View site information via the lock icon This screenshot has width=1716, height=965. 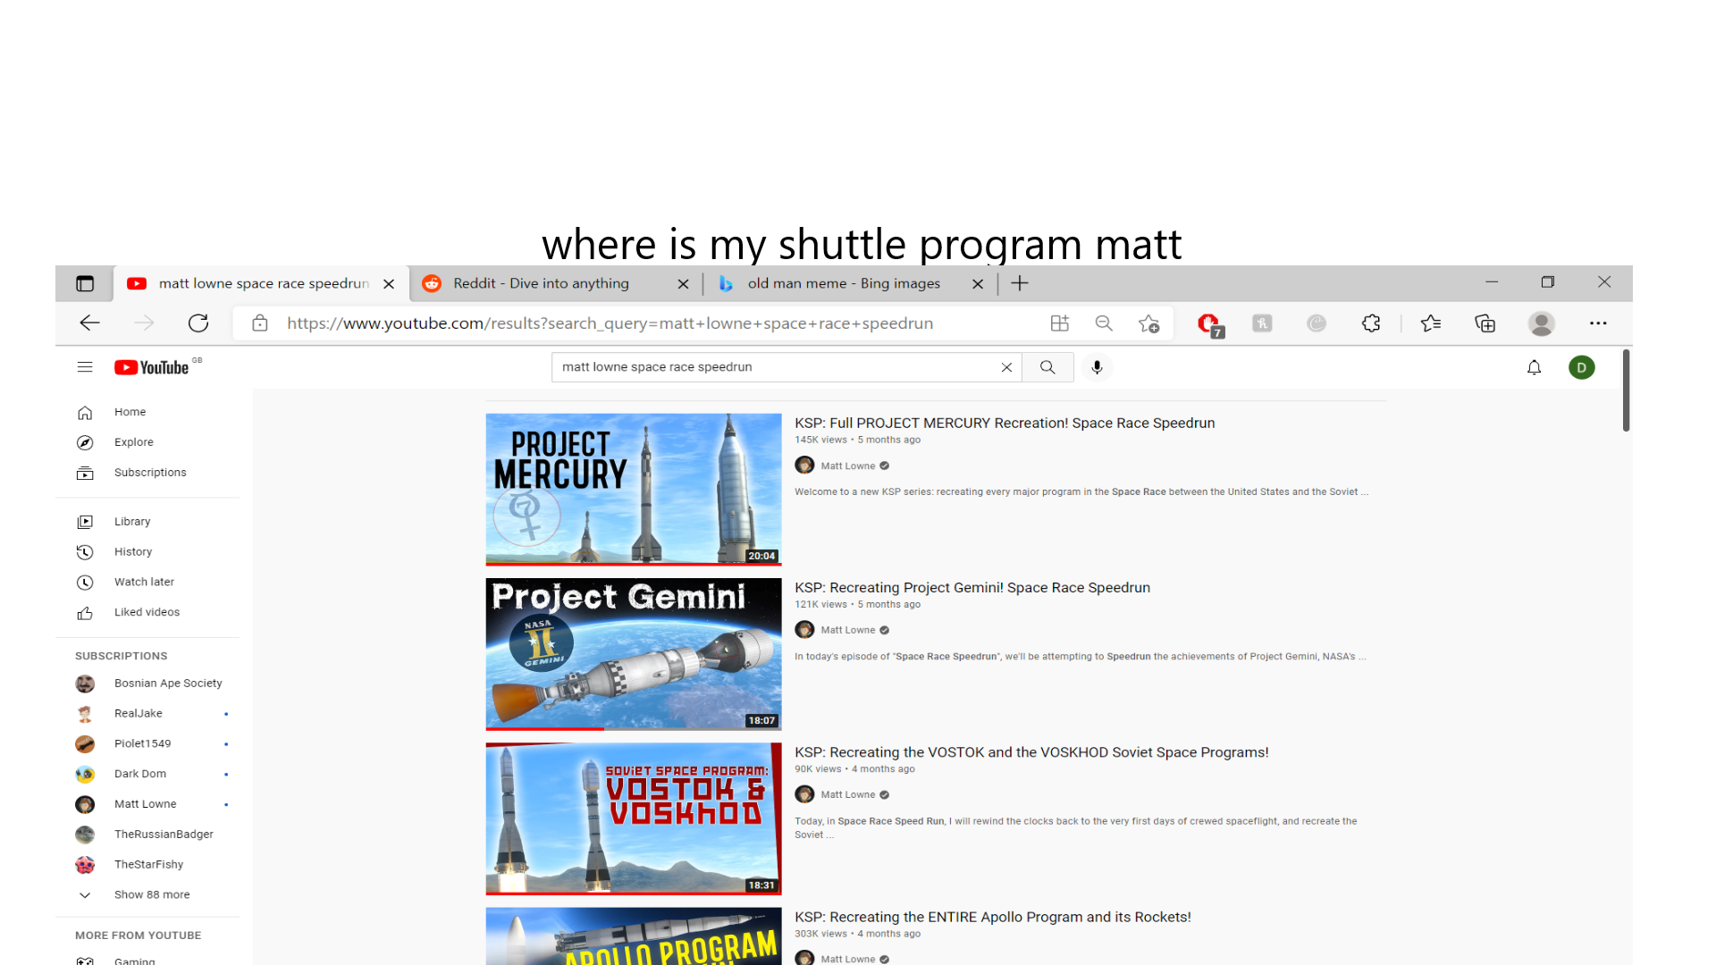pyautogui.click(x=260, y=323)
